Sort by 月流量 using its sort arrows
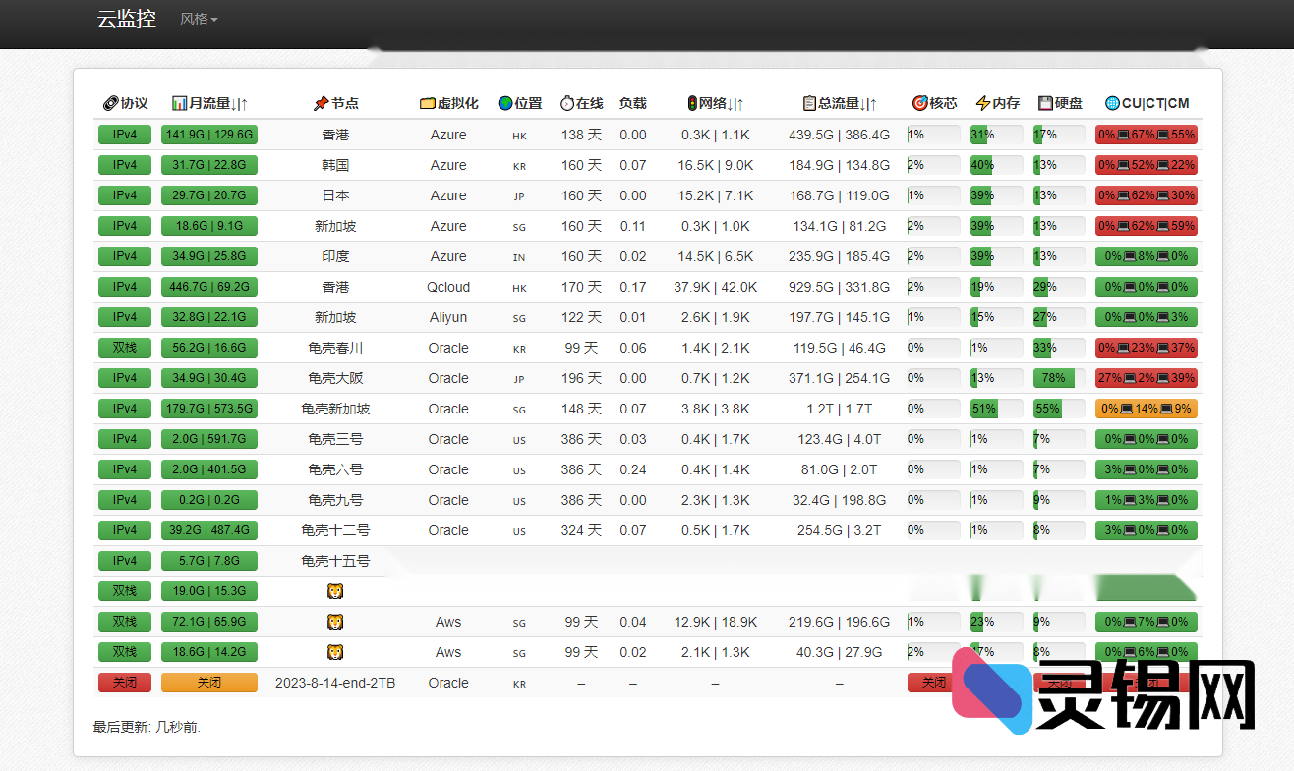1294x771 pixels. pyautogui.click(x=241, y=102)
